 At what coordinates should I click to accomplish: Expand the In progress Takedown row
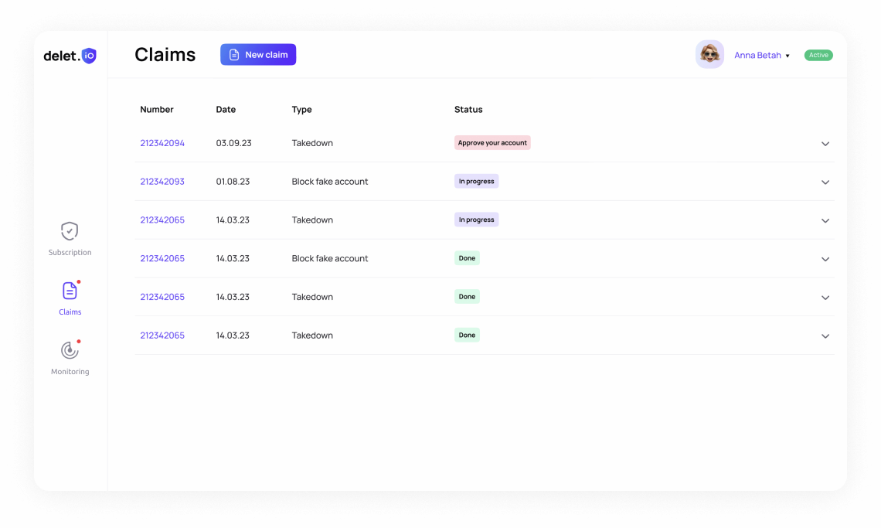(x=825, y=221)
